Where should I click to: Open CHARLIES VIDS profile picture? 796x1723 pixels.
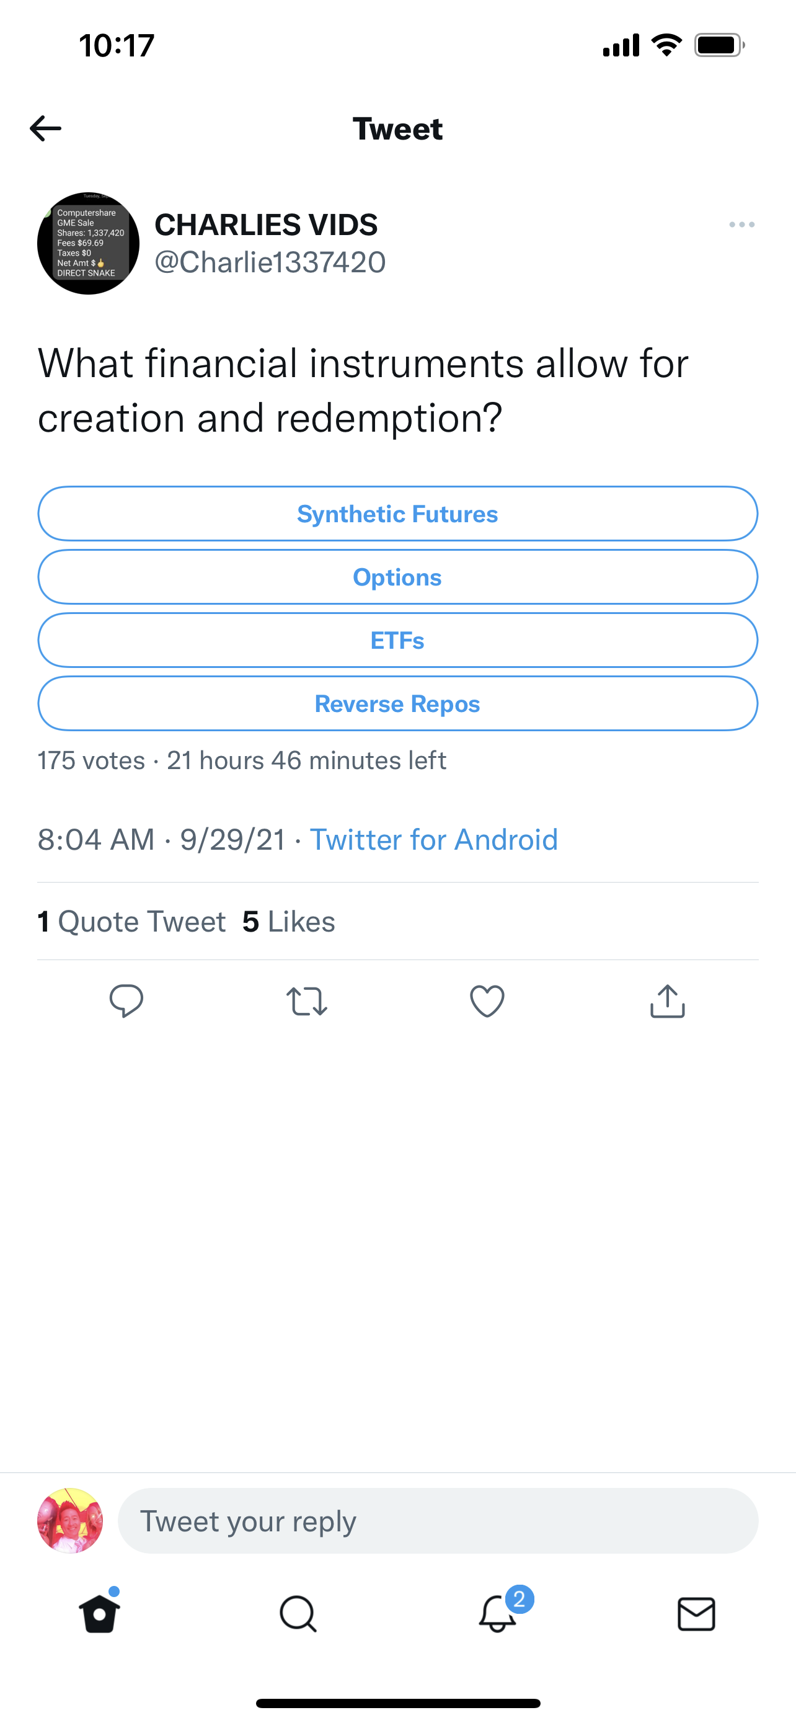click(88, 244)
